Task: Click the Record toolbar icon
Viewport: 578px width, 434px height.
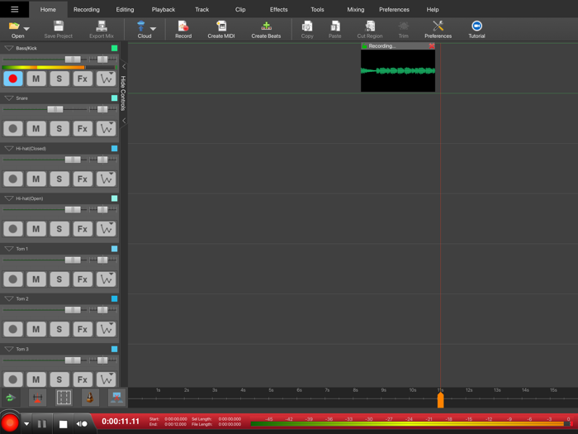Action: pos(183,26)
